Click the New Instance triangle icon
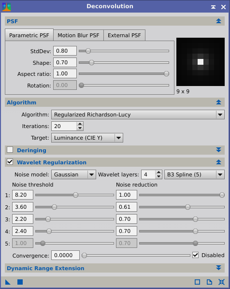Screen dimensions: 230x289 click(8, 282)
